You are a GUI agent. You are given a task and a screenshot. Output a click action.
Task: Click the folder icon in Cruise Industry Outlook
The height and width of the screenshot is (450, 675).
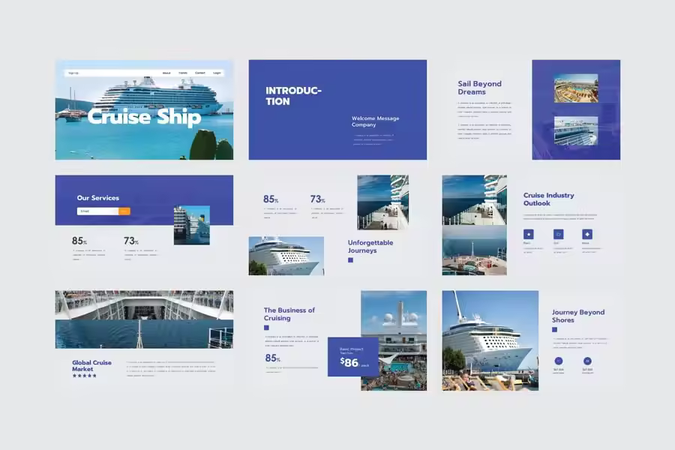(x=558, y=234)
